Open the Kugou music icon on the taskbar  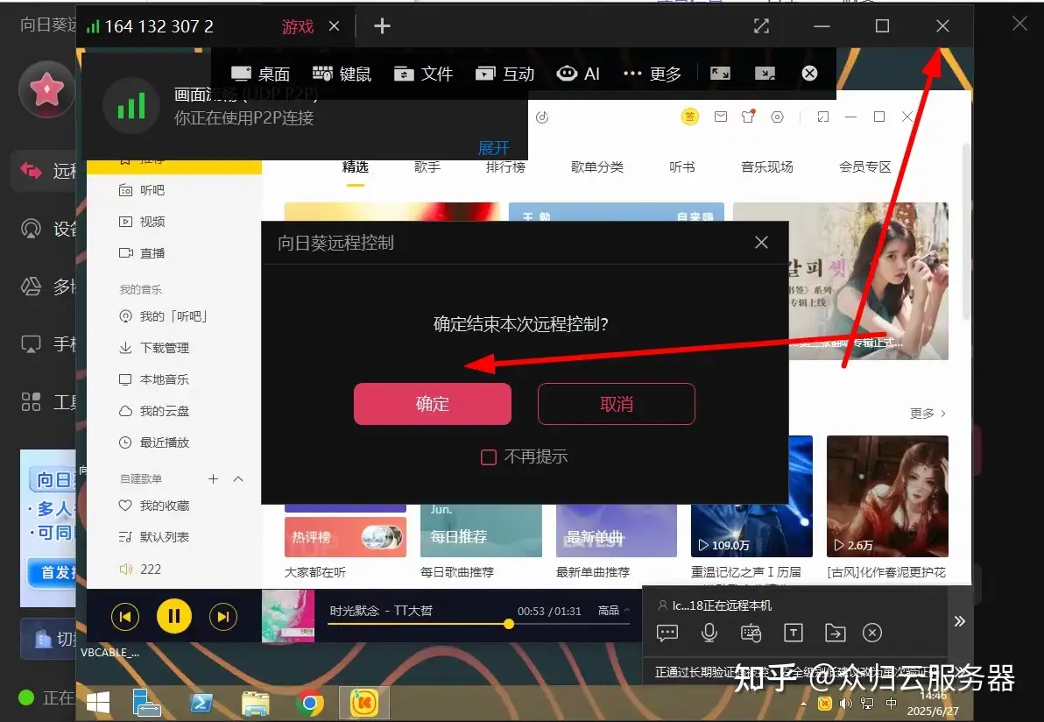coord(364,702)
